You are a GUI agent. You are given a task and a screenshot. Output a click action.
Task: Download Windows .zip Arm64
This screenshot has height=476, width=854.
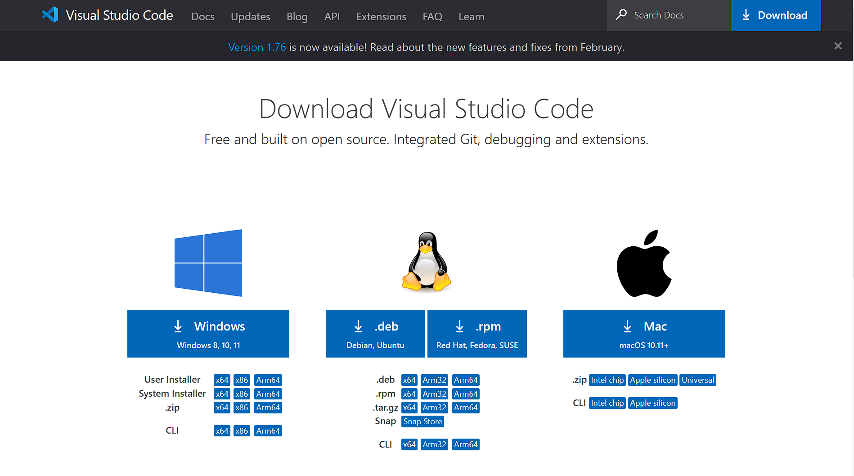[268, 408]
